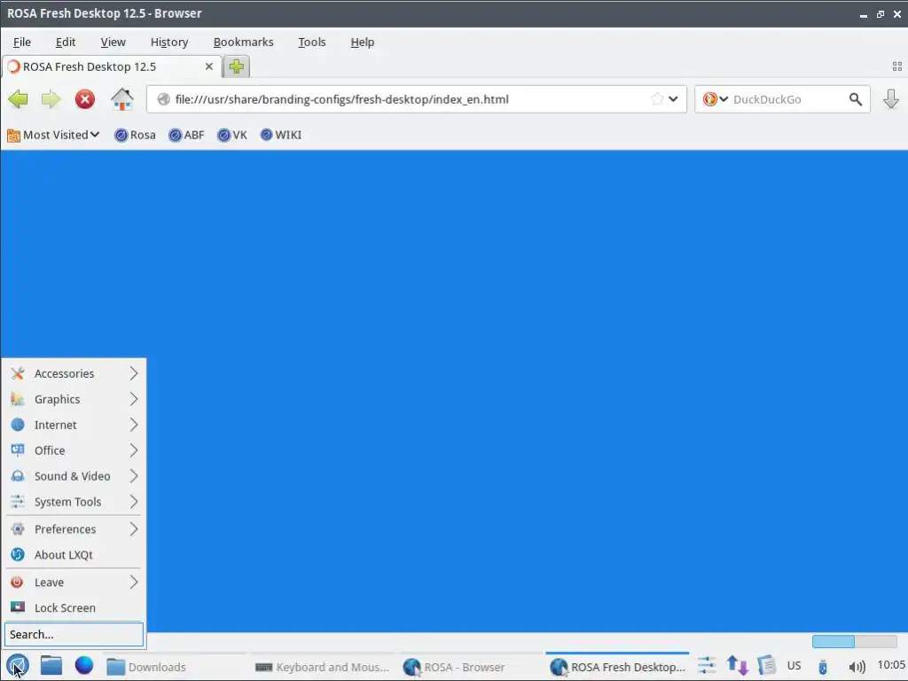Expand the Accessories submenu
This screenshot has width=908, height=681.
[74, 373]
